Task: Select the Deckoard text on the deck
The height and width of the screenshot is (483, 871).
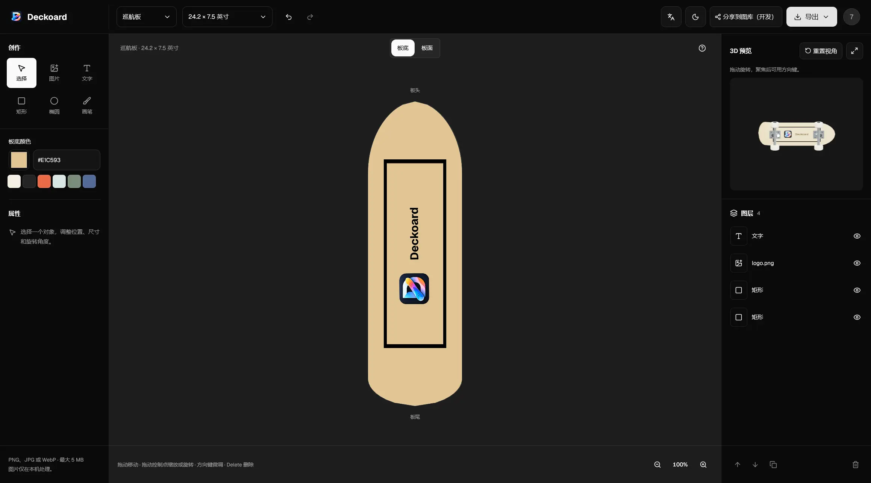Action: 414,234
